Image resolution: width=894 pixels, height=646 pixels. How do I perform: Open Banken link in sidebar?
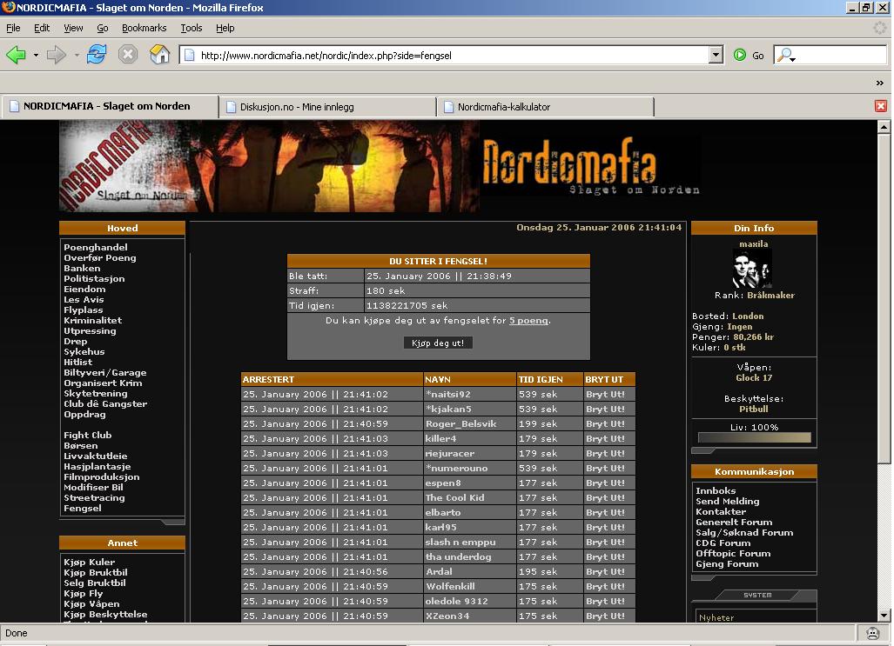click(82, 269)
